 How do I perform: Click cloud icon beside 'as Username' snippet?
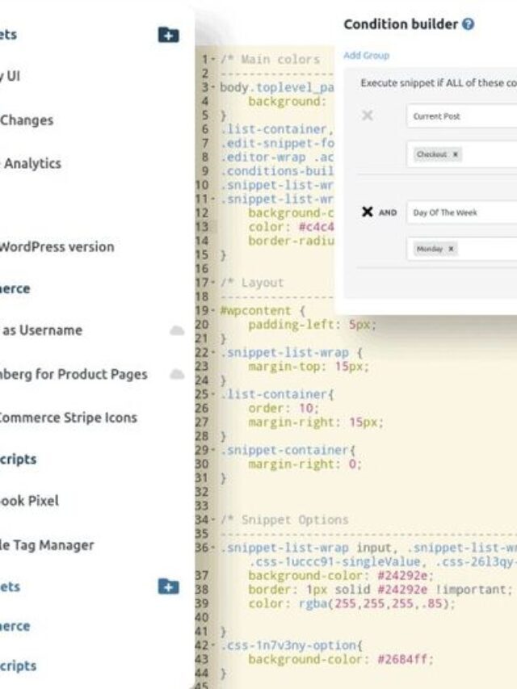(x=176, y=330)
